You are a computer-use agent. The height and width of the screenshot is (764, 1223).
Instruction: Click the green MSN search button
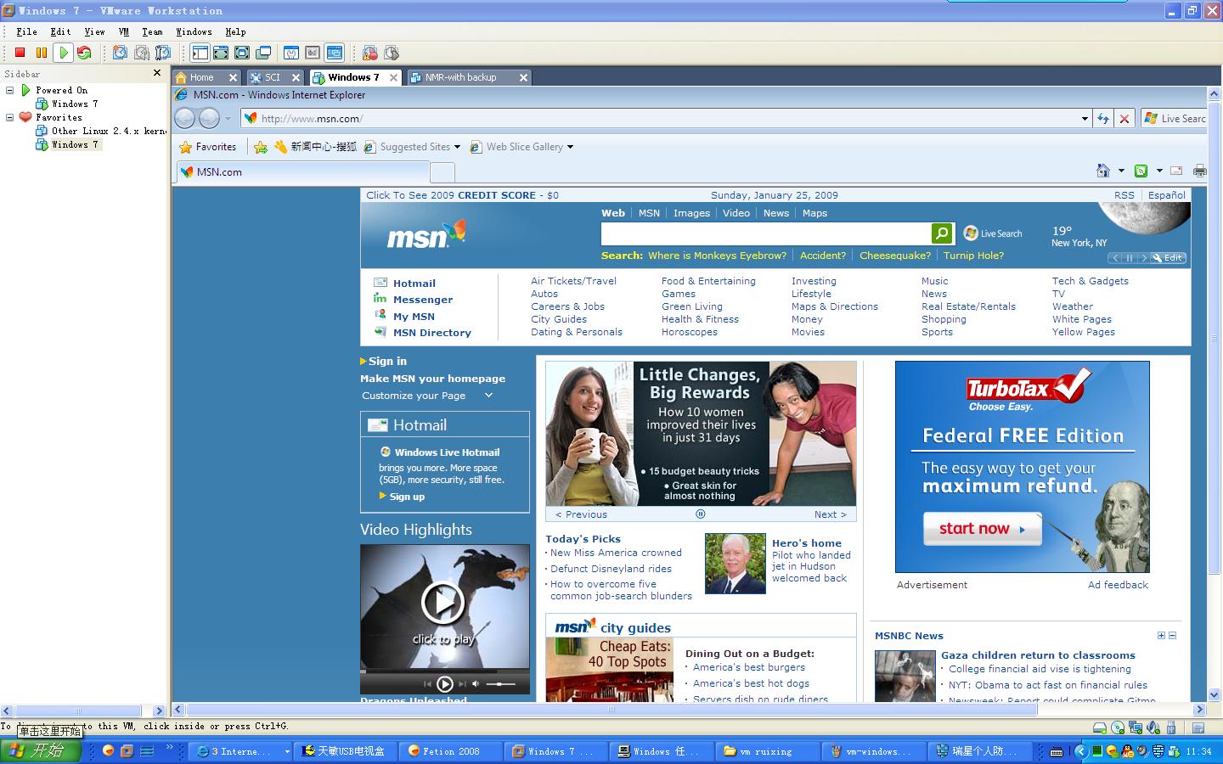pyautogui.click(x=941, y=233)
